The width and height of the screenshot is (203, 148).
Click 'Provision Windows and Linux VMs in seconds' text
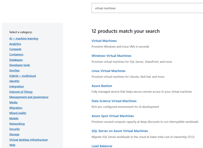(120, 47)
